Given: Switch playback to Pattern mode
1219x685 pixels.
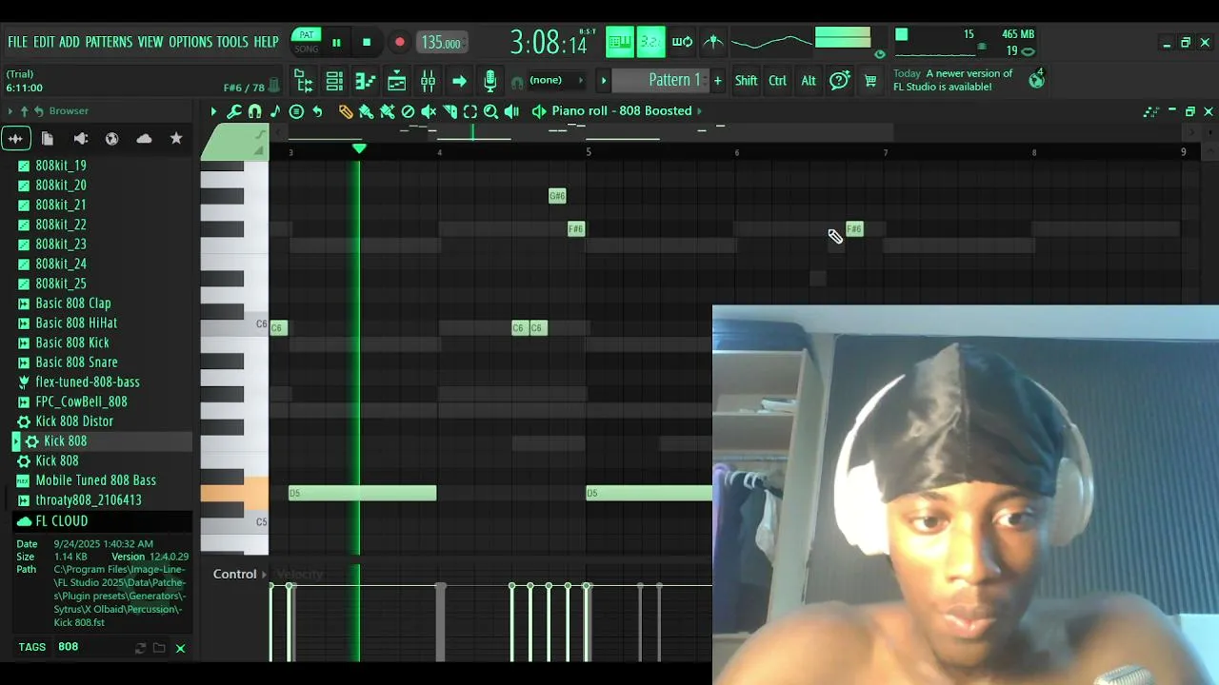Looking at the screenshot, I should pos(307,35).
